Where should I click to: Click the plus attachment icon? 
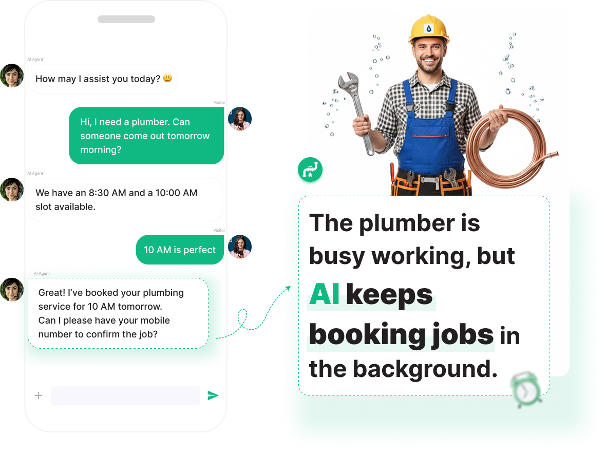pos(39,395)
